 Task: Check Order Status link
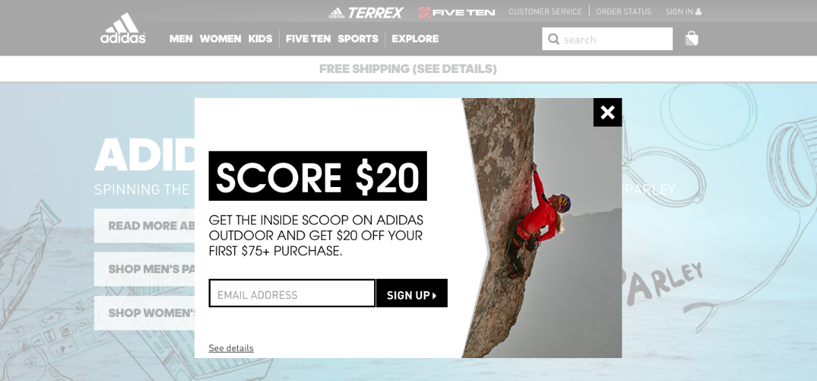(x=624, y=11)
